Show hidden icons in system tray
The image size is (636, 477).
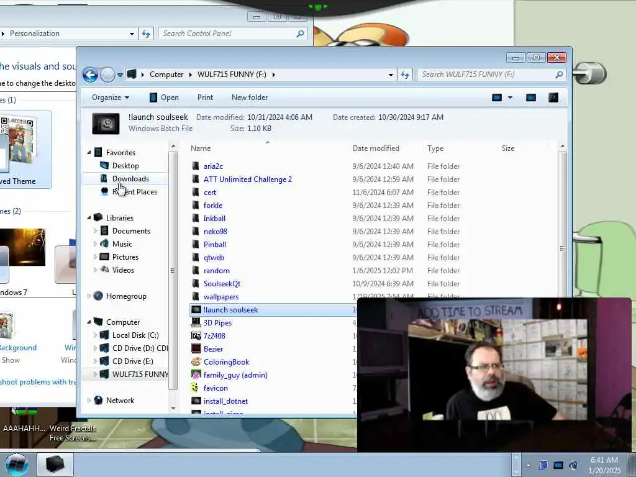[528, 465]
